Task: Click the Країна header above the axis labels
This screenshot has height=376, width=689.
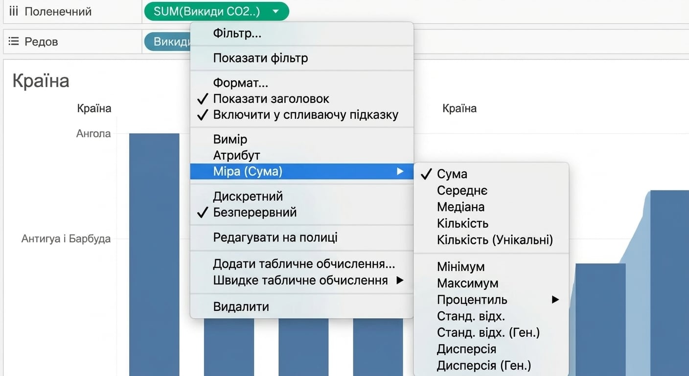Action: [94, 109]
